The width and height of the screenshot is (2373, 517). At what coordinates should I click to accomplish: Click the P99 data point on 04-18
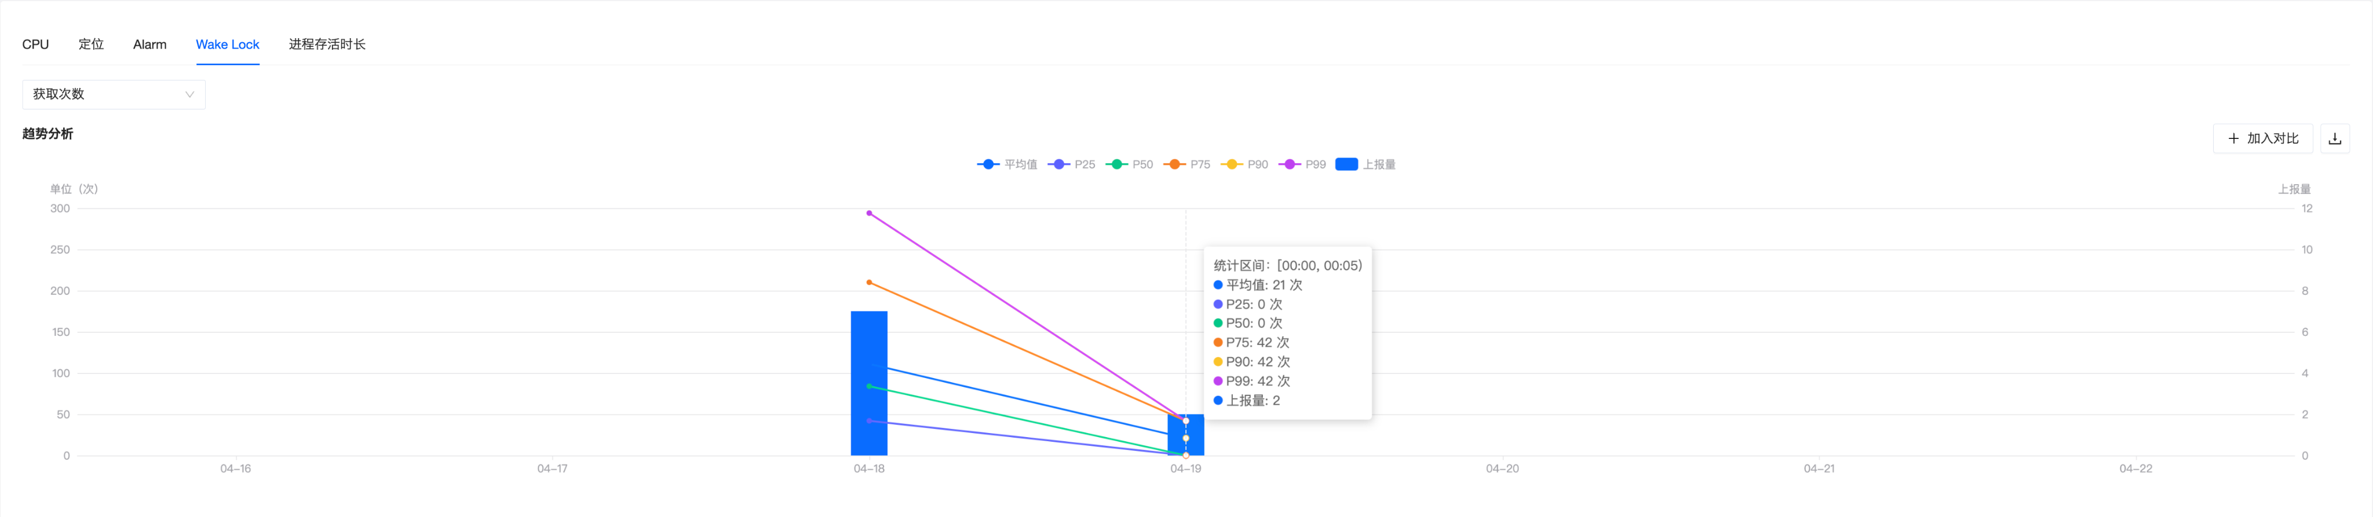click(868, 214)
